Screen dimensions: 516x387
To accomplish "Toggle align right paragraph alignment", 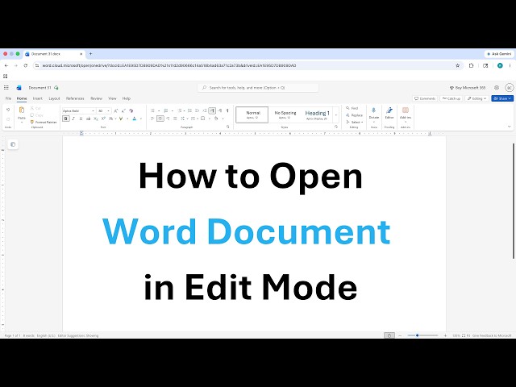I will tap(168, 119).
